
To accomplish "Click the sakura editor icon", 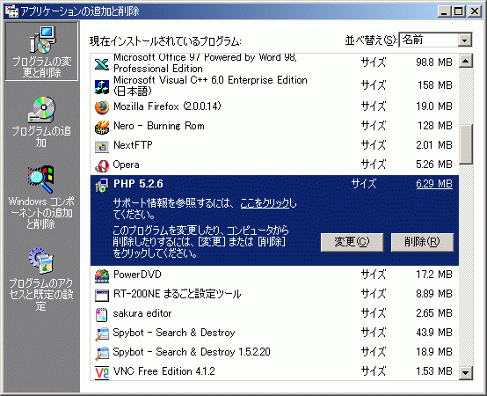I will pos(102,314).
